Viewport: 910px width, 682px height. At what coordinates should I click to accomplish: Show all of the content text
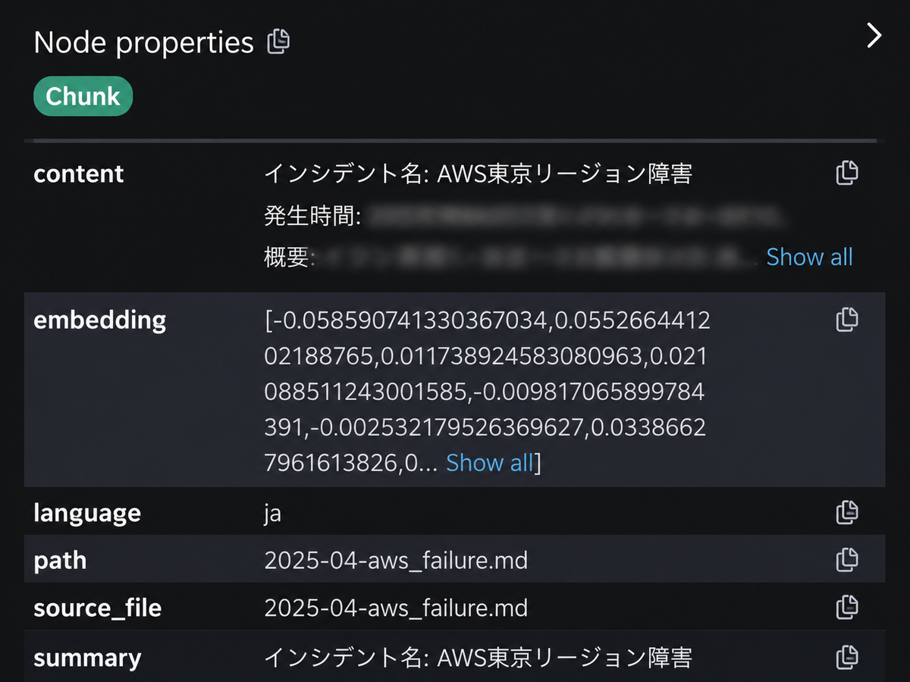(809, 257)
